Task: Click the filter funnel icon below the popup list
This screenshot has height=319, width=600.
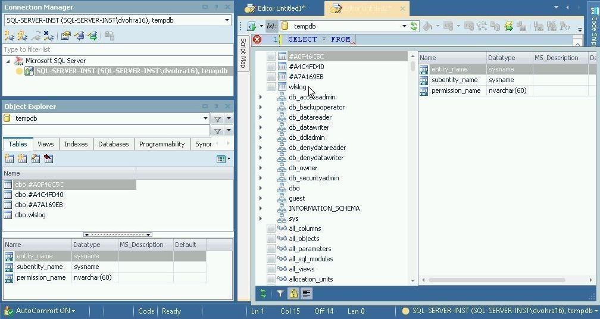Action: click(280, 293)
